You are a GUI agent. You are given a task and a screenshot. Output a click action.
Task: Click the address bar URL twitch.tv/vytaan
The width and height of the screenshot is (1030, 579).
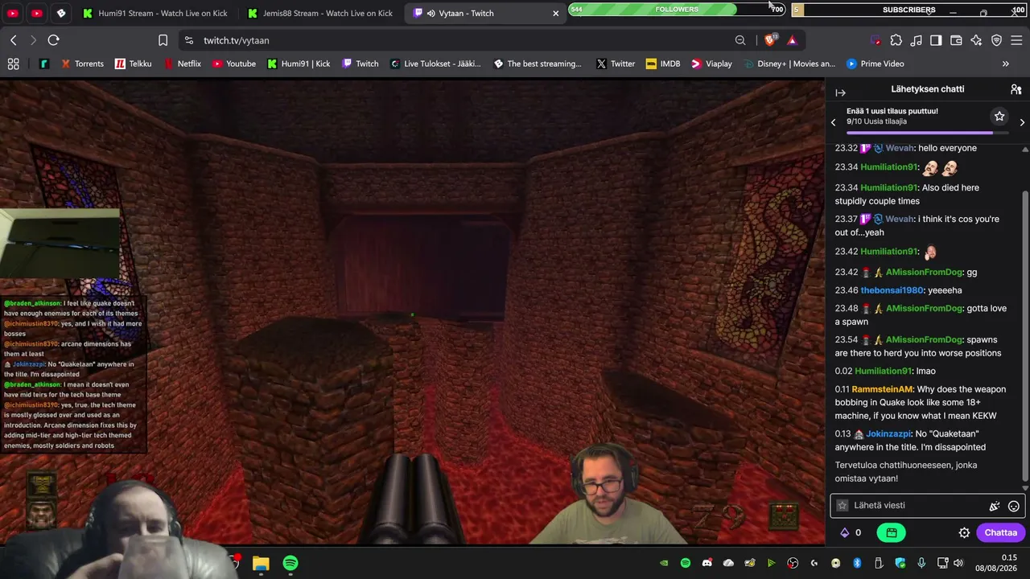pyautogui.click(x=236, y=40)
